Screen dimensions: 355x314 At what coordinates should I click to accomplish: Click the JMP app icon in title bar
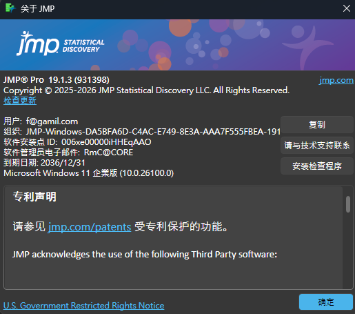[10, 8]
